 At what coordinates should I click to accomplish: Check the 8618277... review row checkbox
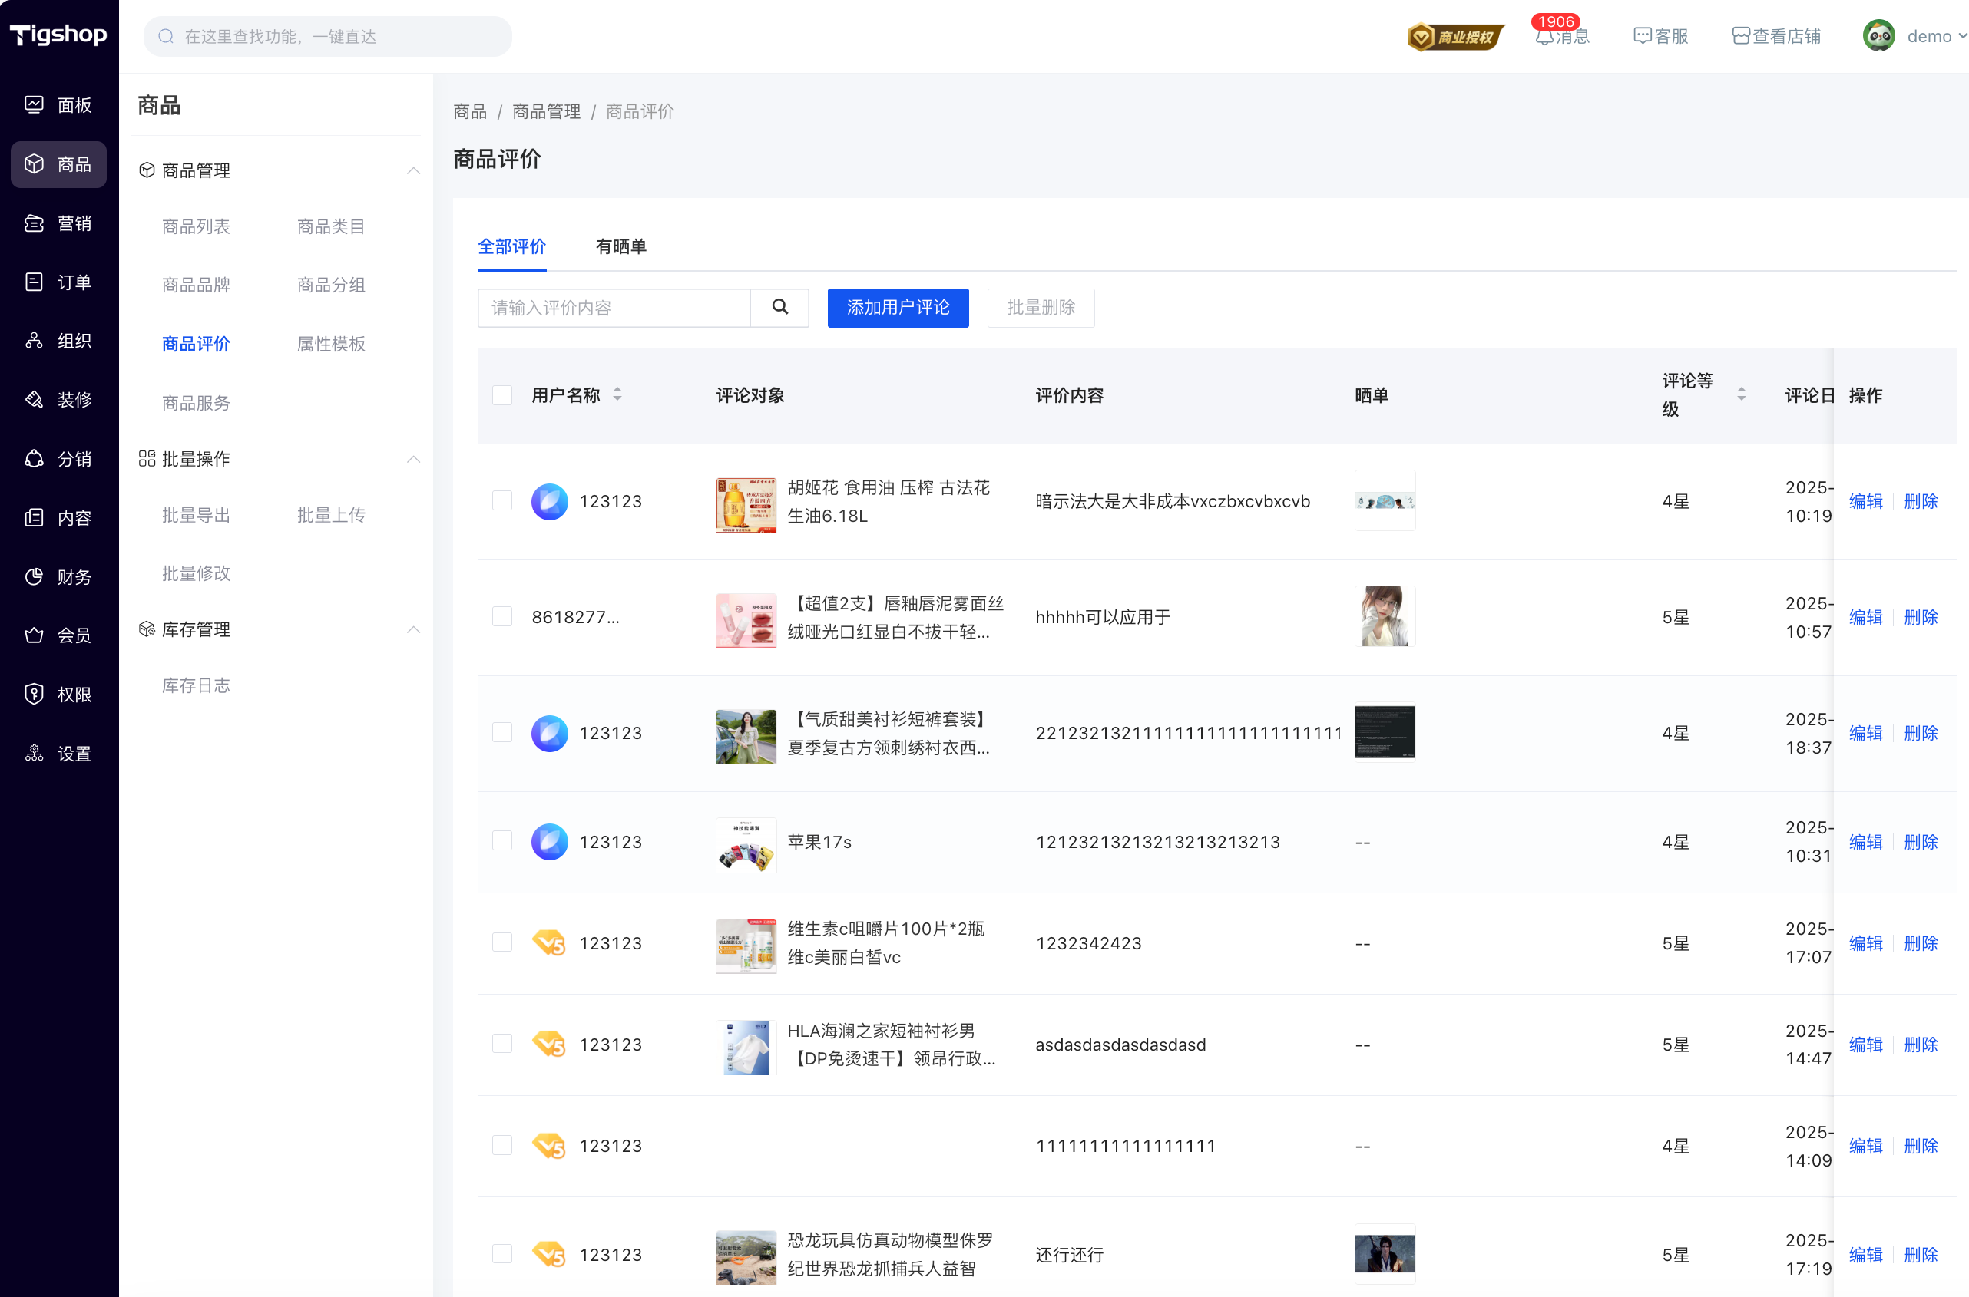coord(502,617)
